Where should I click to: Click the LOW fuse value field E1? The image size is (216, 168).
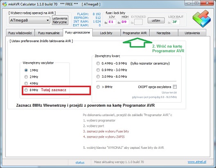(112, 22)
